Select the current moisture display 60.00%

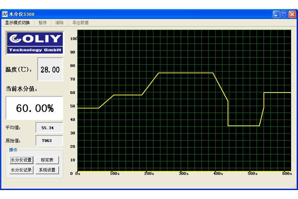(x=34, y=108)
